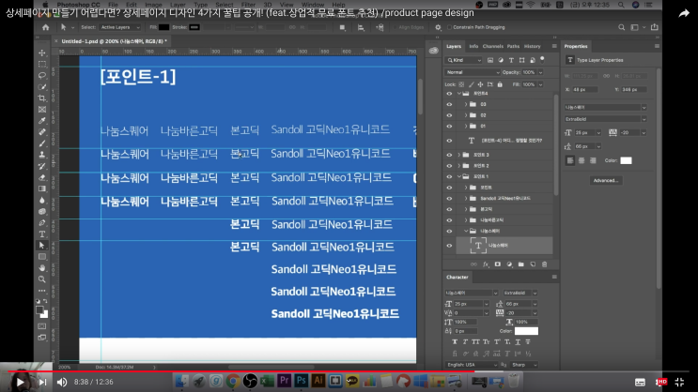This screenshot has height=392, width=698.
Task: Hide the Sandoll 고딕Neo1 folder
Action: click(449, 198)
